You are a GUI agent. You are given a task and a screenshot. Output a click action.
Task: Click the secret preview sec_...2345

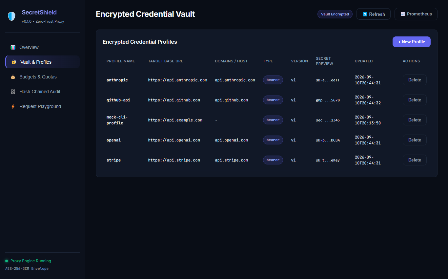point(328,120)
